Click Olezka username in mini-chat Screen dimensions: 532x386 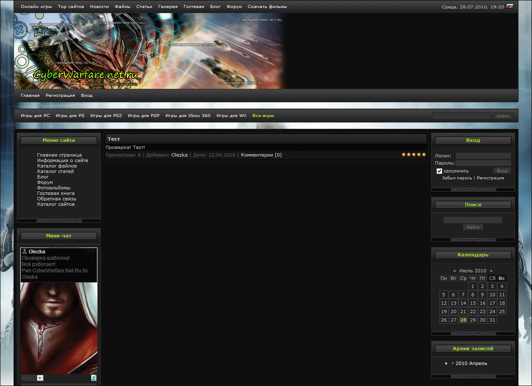(37, 252)
